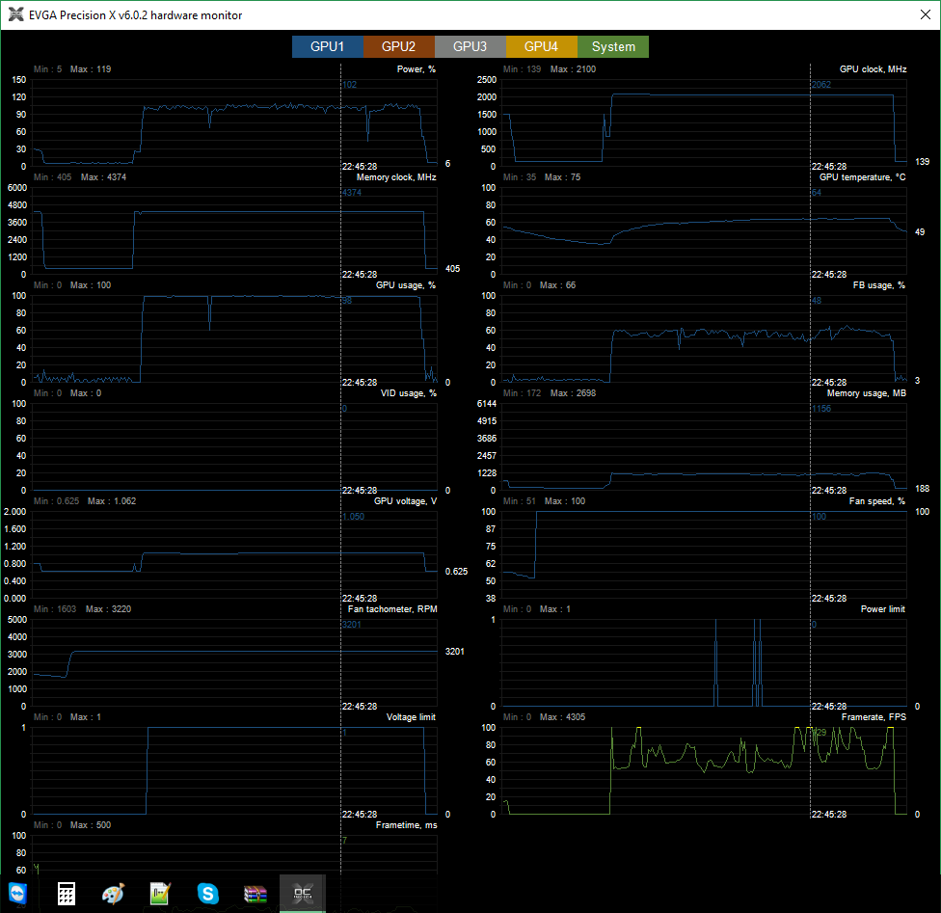Click the Memory clock 'Max : 4374' readout

click(103, 177)
